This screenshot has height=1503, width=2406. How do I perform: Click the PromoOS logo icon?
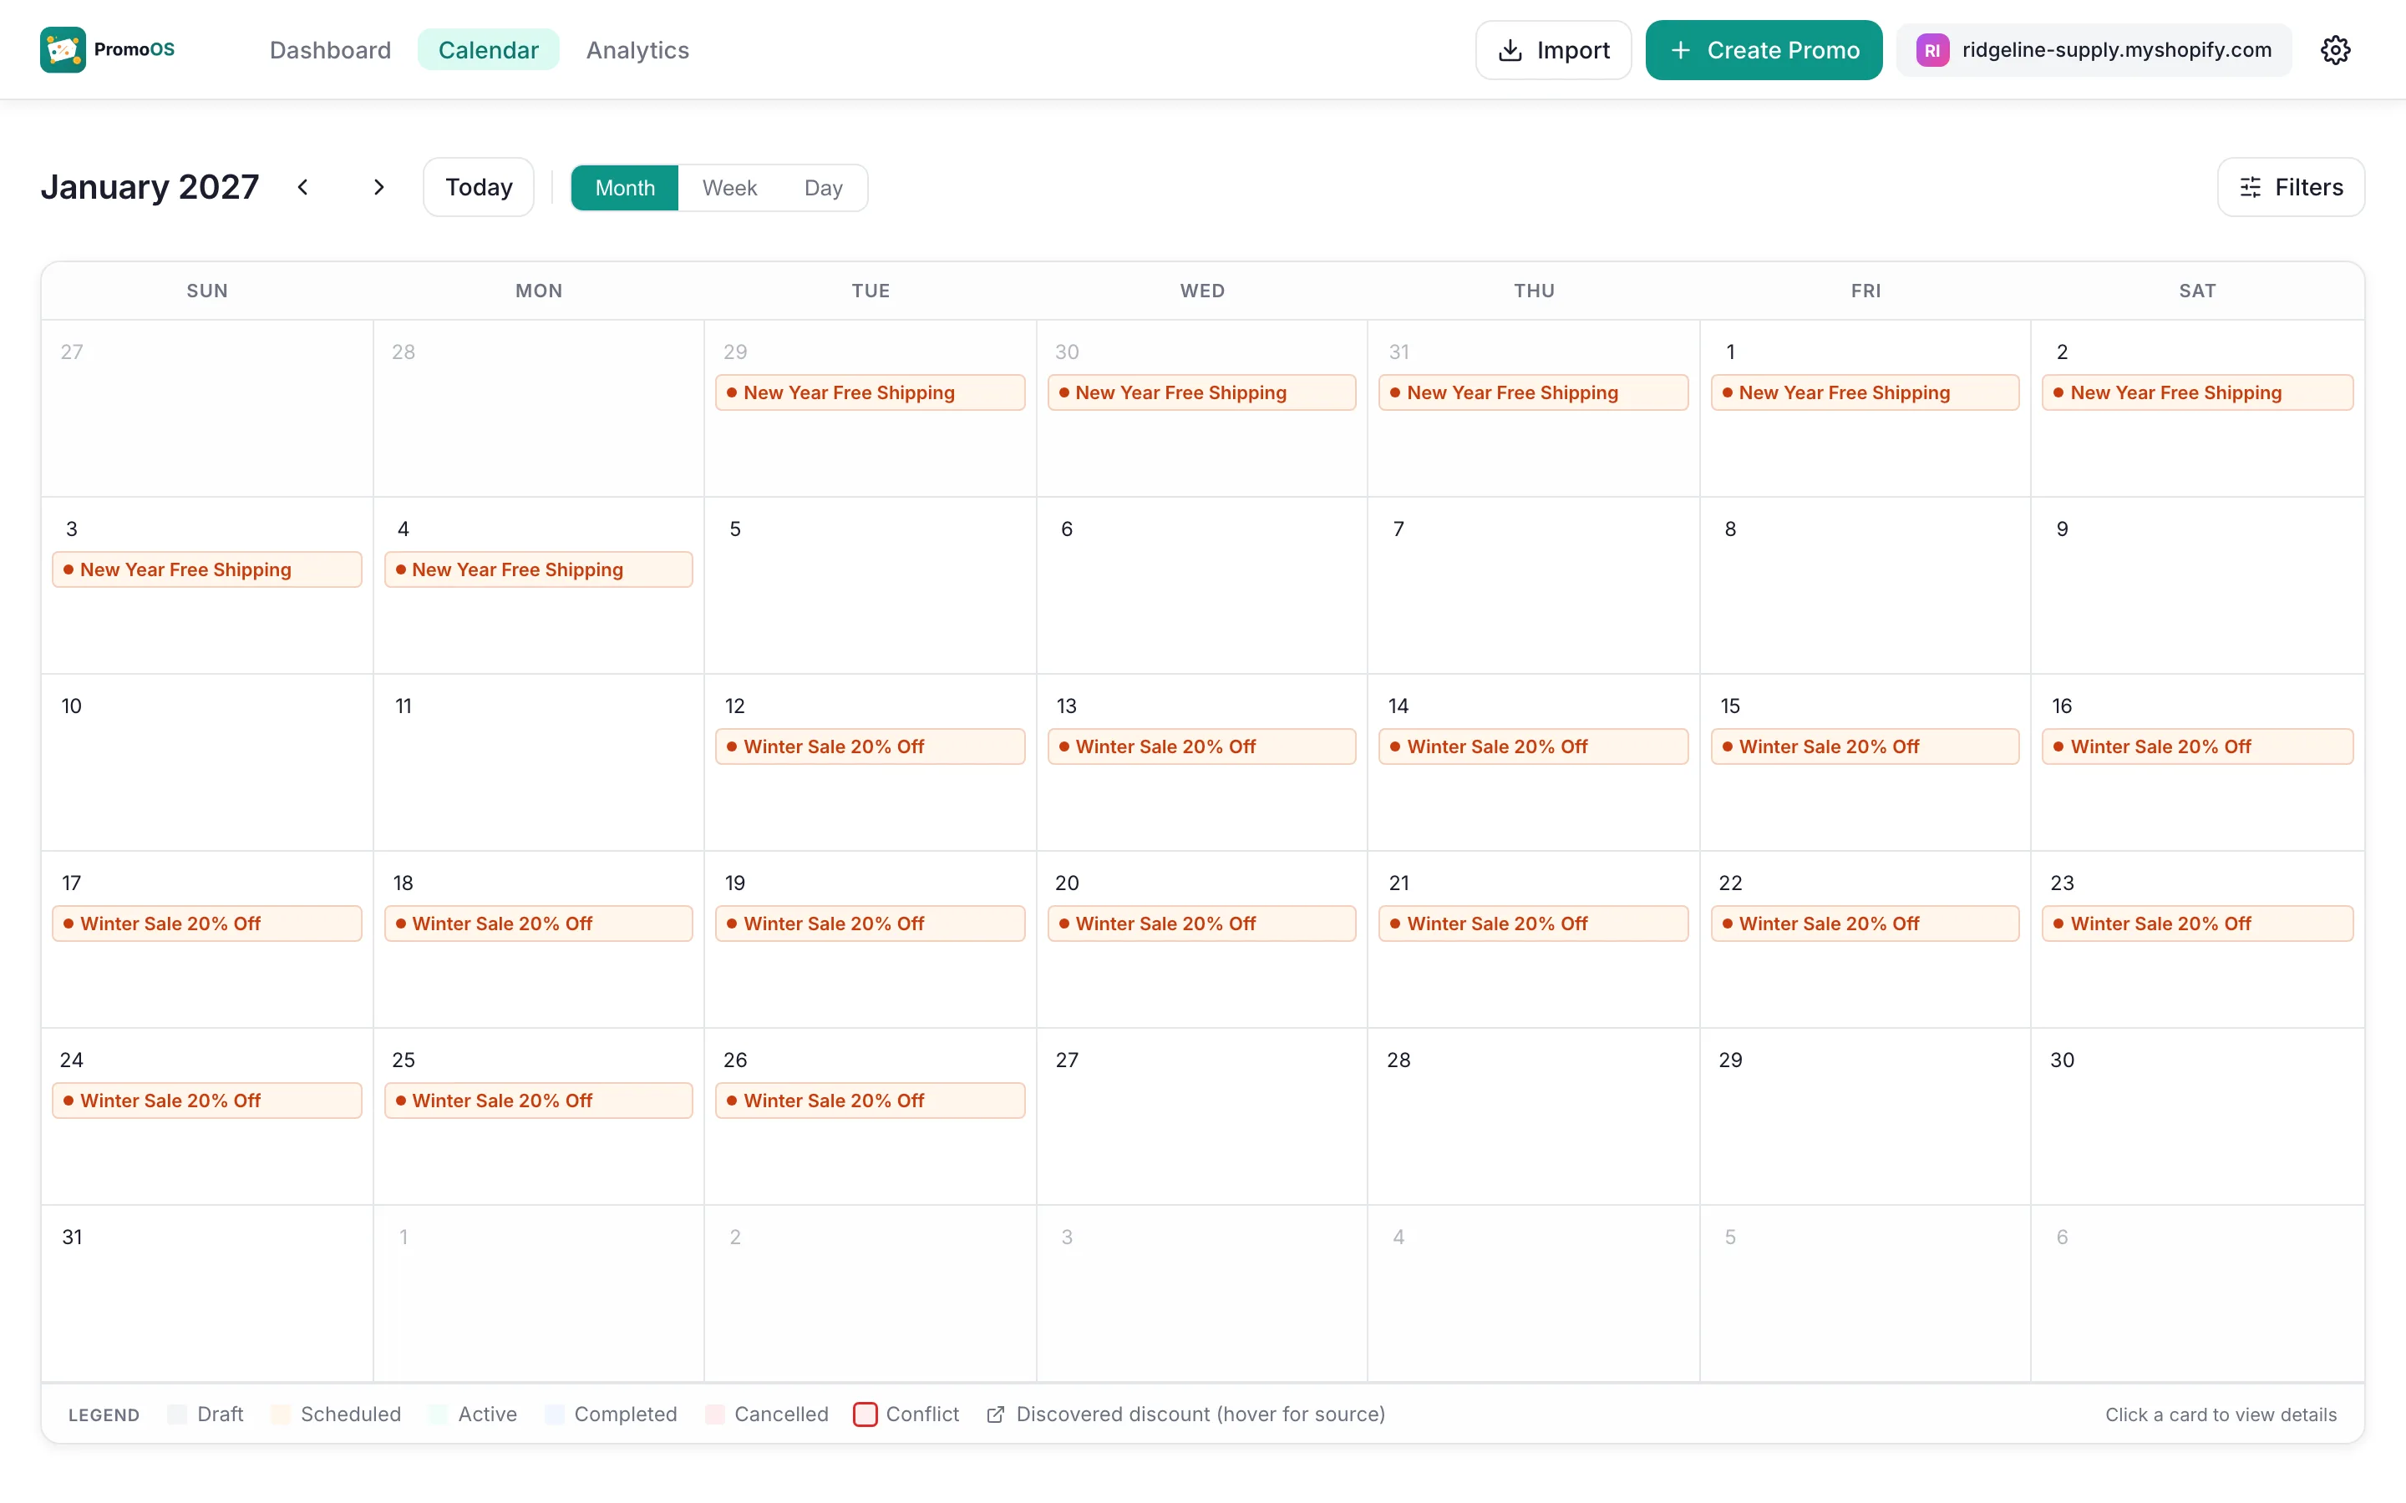(x=63, y=50)
